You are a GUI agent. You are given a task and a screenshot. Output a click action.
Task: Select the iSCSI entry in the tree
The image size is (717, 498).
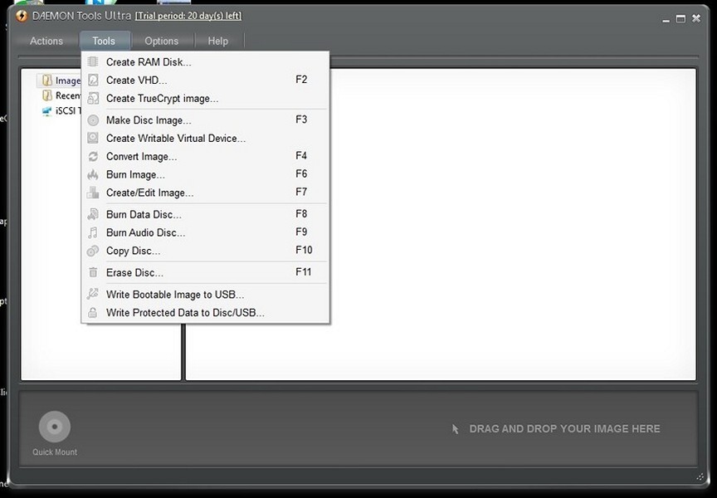[x=61, y=110]
